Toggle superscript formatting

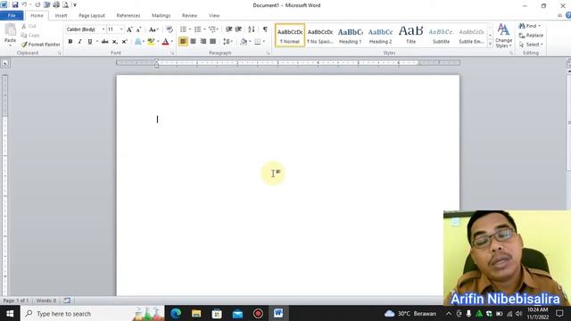(x=125, y=42)
